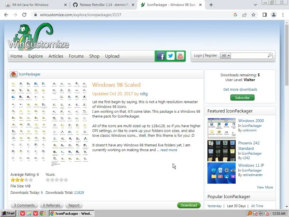Open the Phoenix 242 Standard thumbnail
289x217 pixels.
222,151
